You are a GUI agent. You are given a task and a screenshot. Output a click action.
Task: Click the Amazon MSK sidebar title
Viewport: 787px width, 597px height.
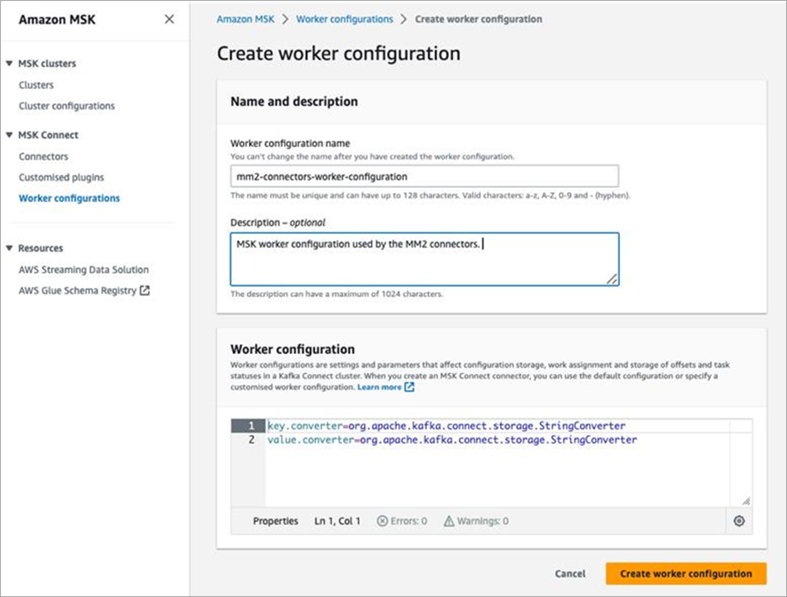click(x=57, y=20)
